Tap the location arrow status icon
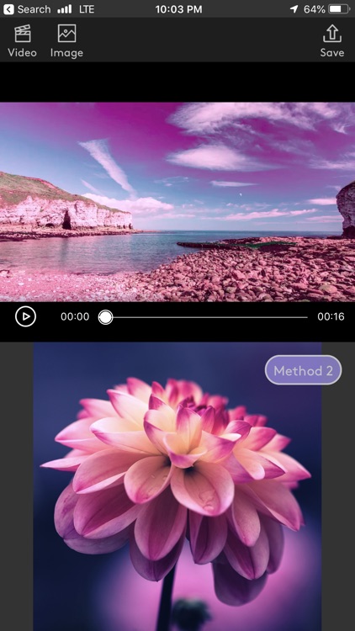 point(294,9)
